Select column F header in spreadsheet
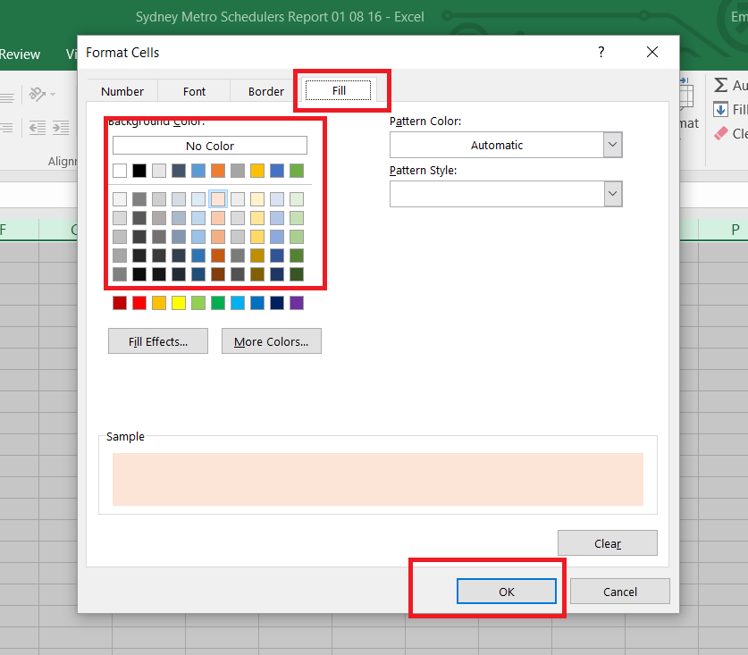The width and height of the screenshot is (748, 655). [19, 230]
